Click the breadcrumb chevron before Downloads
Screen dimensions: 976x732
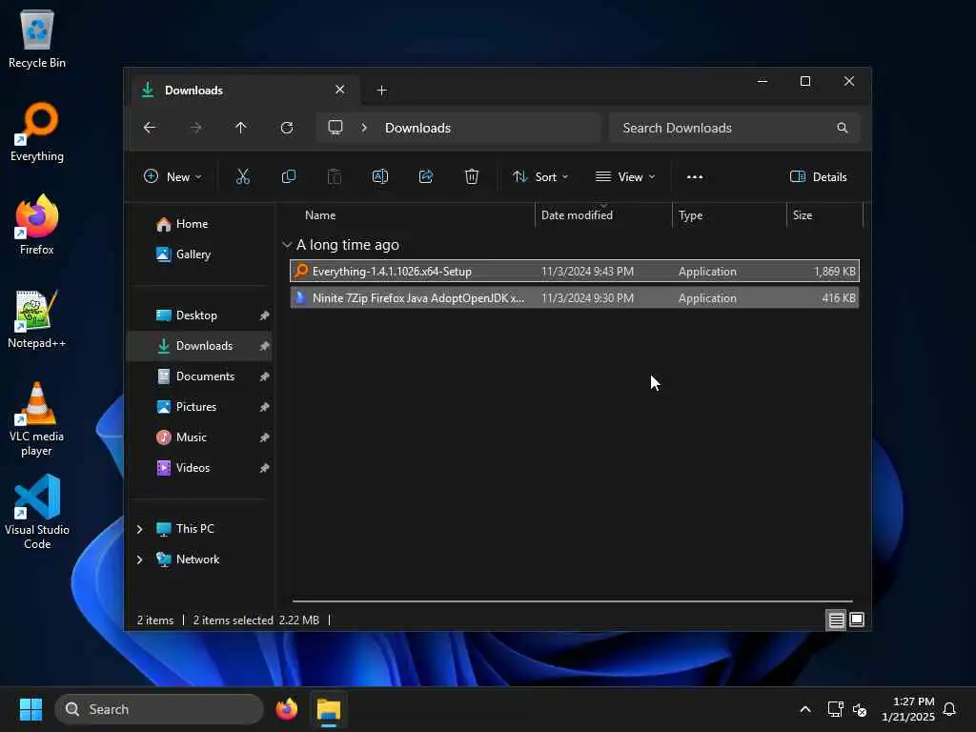point(364,128)
